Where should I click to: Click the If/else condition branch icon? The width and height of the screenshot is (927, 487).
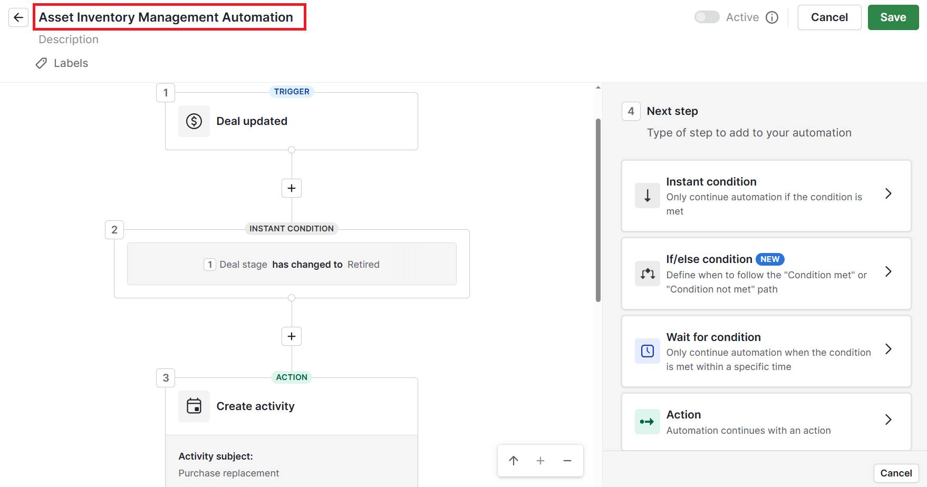647,274
